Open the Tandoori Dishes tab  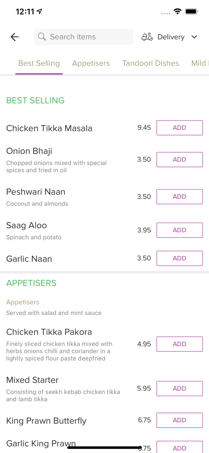click(x=150, y=63)
